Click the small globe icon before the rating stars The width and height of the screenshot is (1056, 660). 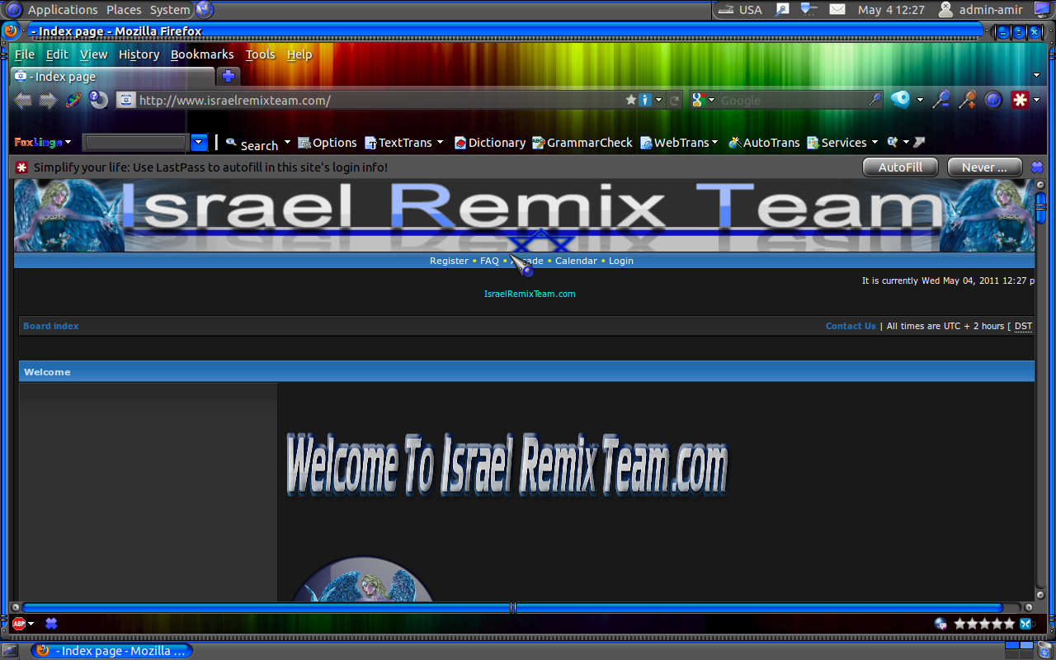pyautogui.click(x=940, y=624)
